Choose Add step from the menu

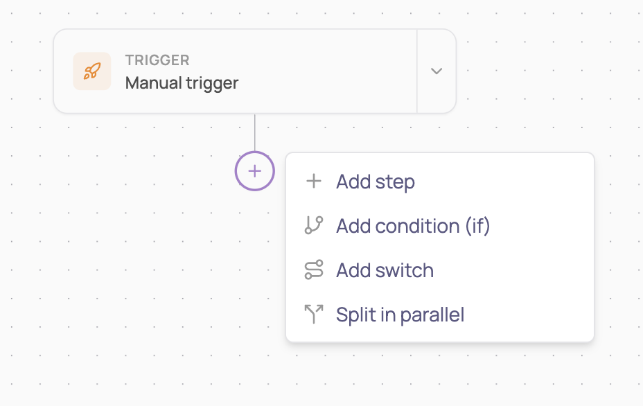coord(439,182)
